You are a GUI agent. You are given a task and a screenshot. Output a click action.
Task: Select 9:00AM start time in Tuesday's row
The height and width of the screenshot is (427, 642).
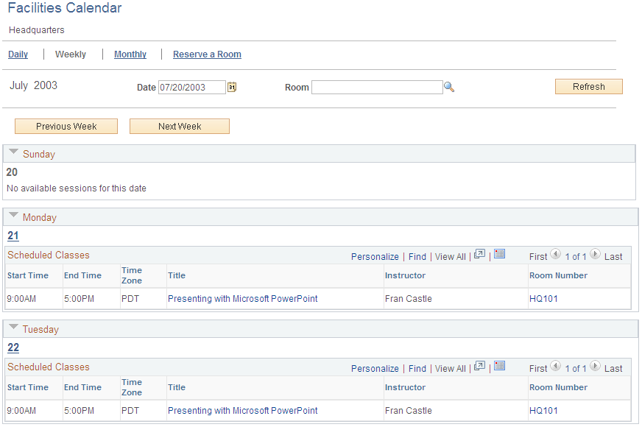[x=21, y=411]
